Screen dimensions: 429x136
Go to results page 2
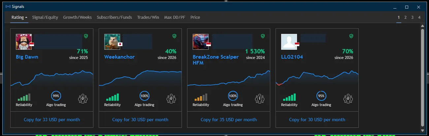pos(406,17)
